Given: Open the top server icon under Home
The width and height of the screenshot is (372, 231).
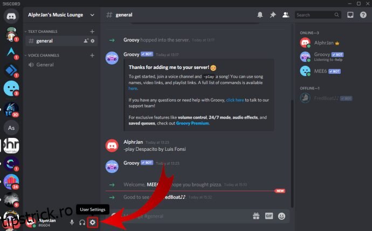Looking at the screenshot, I should pyautogui.click(x=11, y=34).
